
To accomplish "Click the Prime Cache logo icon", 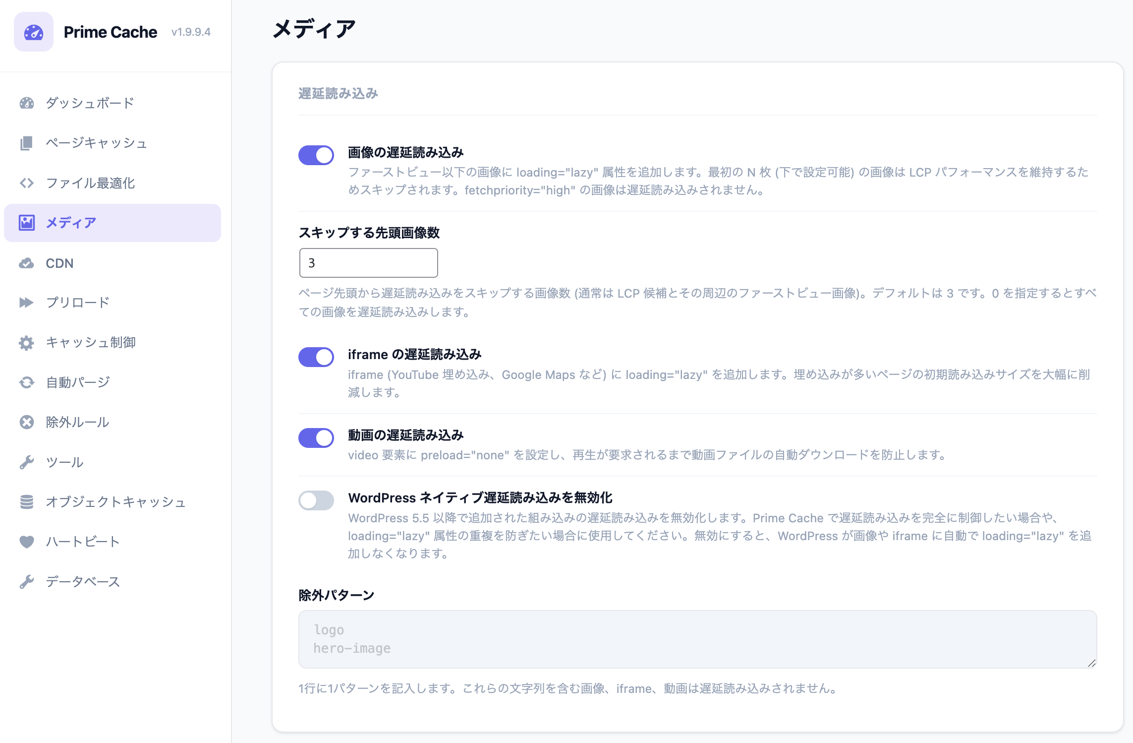I will [x=34, y=32].
